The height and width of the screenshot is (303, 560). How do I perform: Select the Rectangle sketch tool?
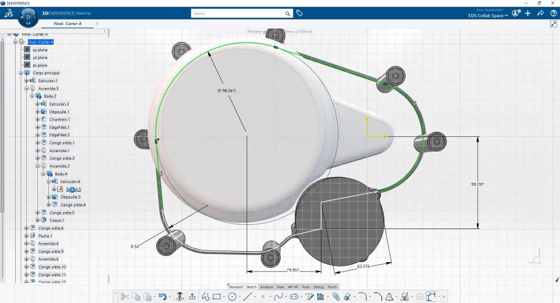(216, 296)
